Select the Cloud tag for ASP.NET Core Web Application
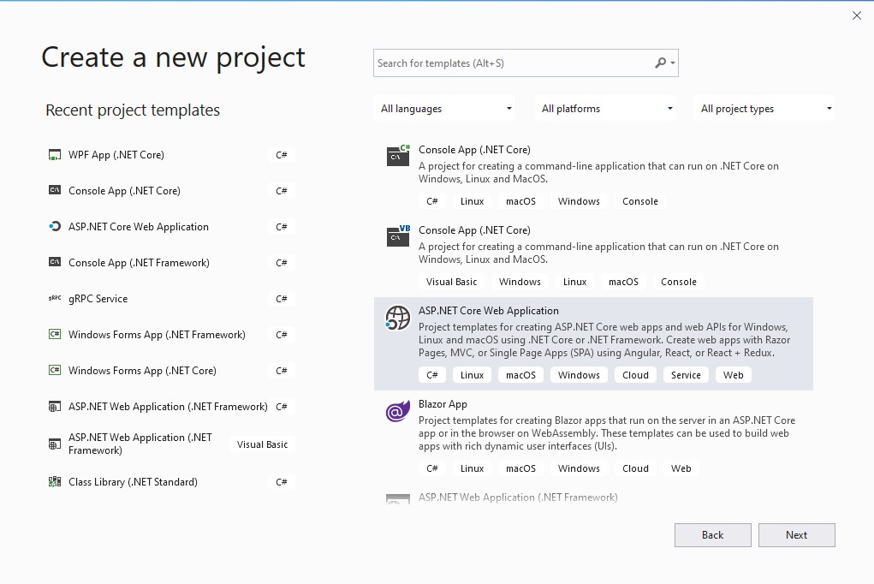The height and width of the screenshot is (584, 874). click(635, 374)
